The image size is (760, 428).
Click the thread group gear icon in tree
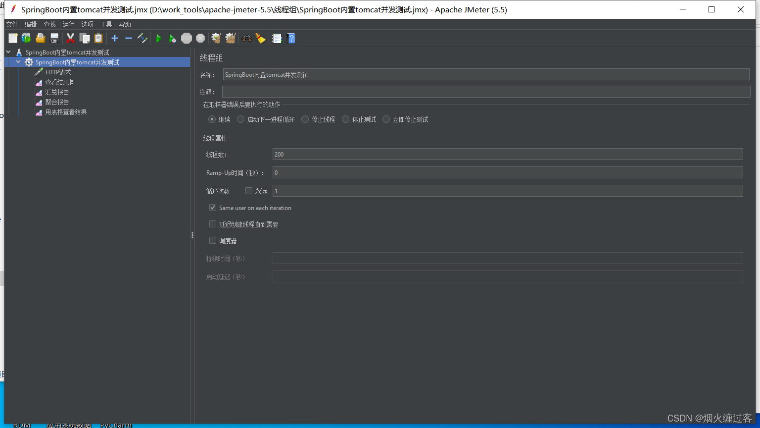[29, 62]
